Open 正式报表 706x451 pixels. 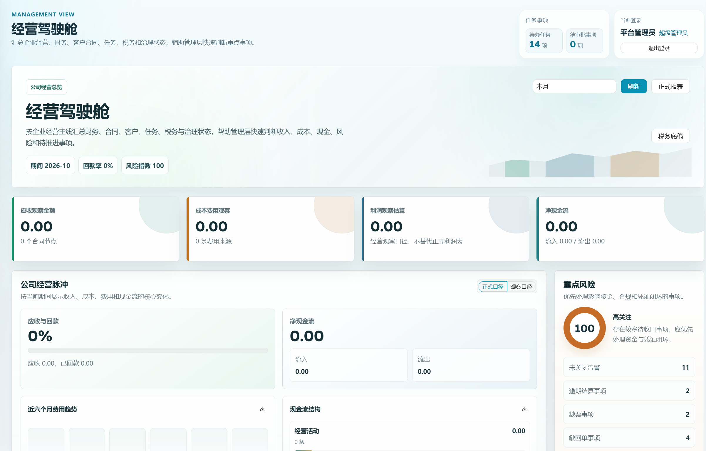coord(670,86)
